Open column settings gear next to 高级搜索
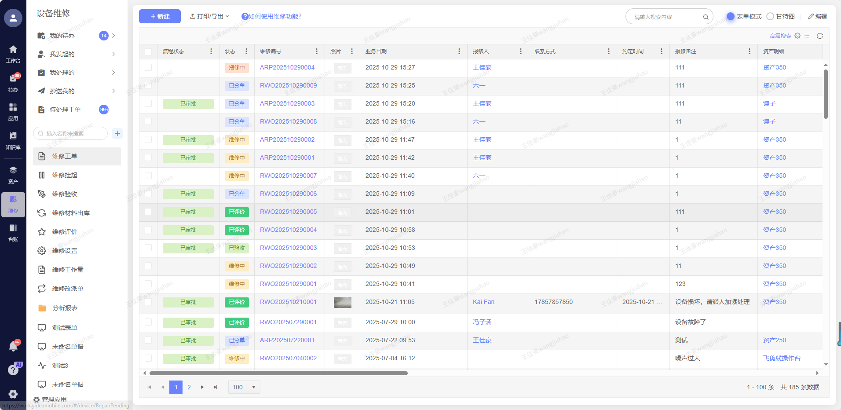The height and width of the screenshot is (410, 841). 797,36
